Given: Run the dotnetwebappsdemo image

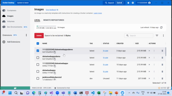Looking at the screenshot, I should [149, 58].
